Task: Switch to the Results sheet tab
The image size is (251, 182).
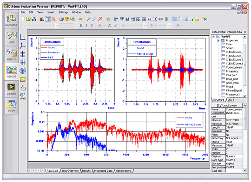Action: click(86, 171)
